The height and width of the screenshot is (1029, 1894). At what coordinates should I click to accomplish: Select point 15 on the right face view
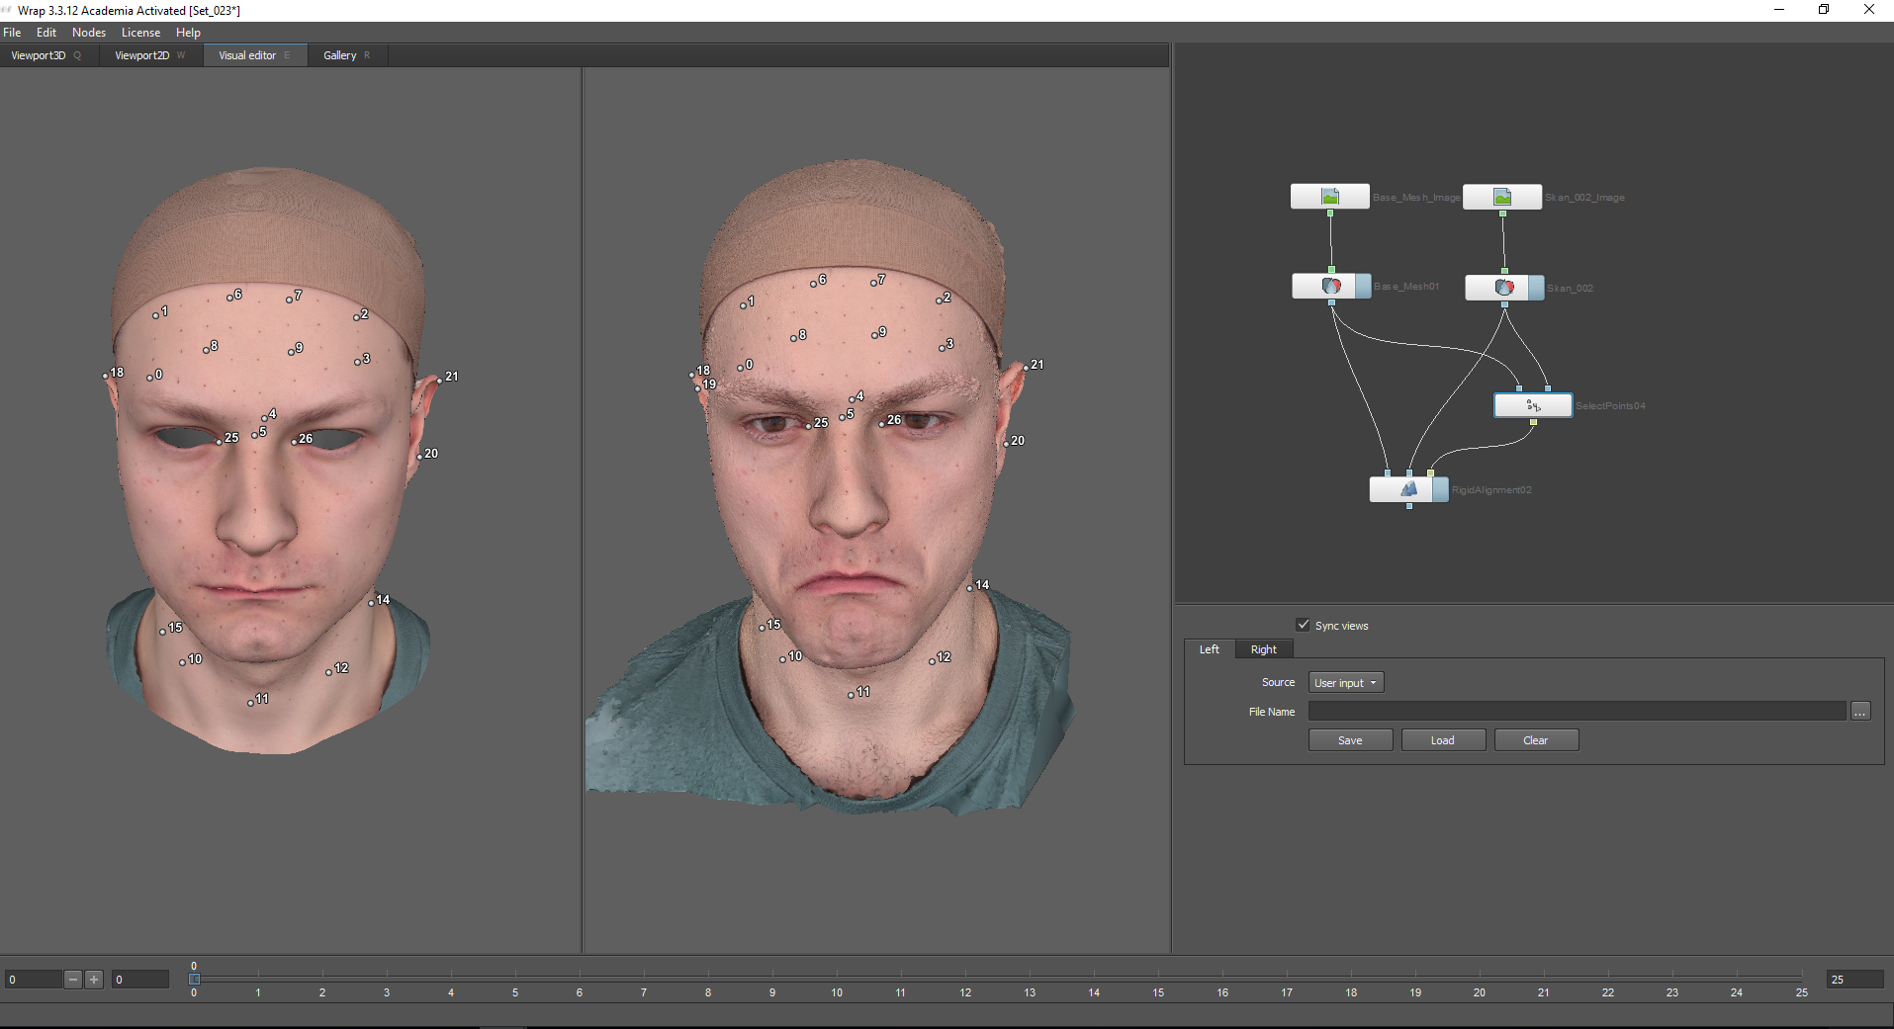pos(763,628)
